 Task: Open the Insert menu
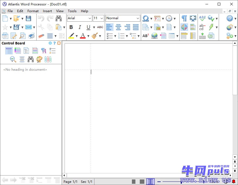point(47,11)
